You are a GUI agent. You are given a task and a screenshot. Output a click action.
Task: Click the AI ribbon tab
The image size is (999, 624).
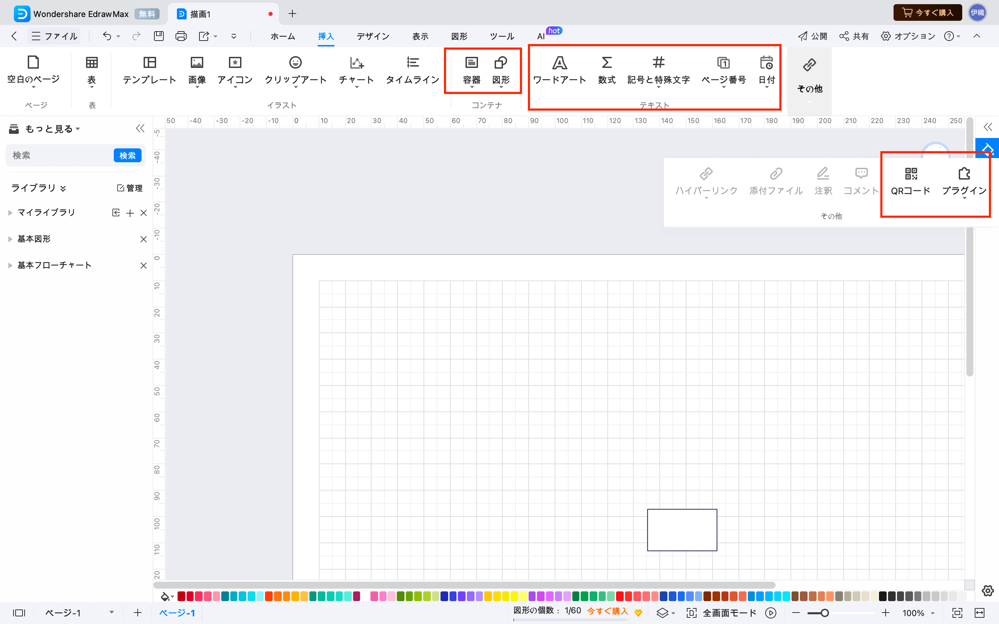[540, 36]
